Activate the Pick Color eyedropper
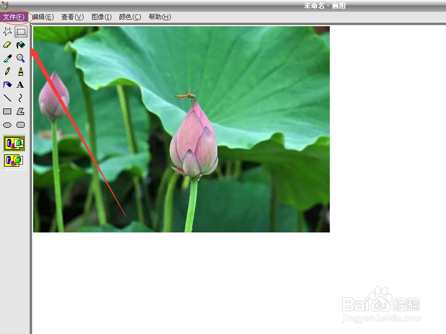This screenshot has width=446, height=334. coord(7,58)
